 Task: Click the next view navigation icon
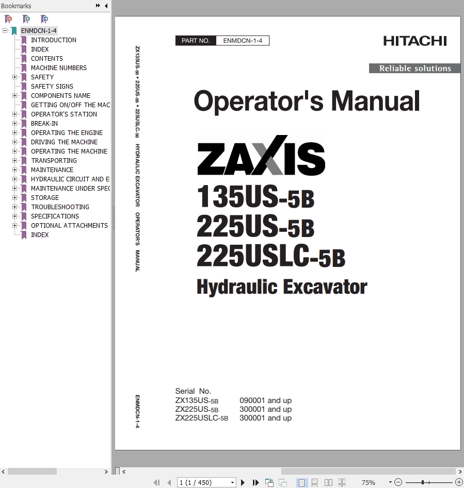tap(283, 482)
